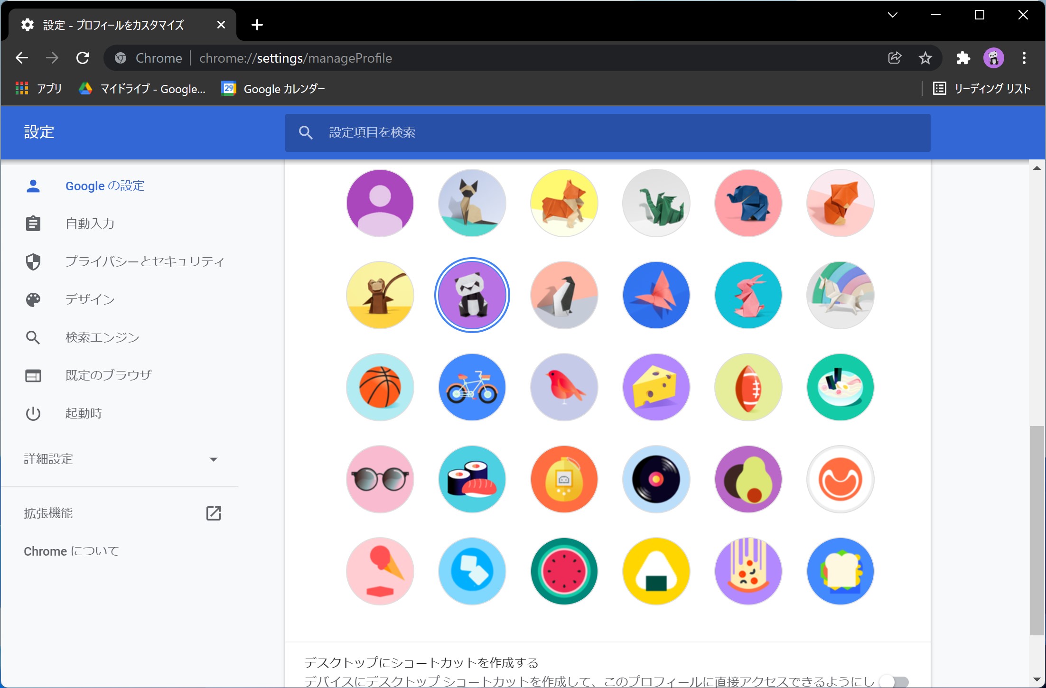
Task: Click the page vertical scrollbar thumb
Action: click(x=1037, y=530)
